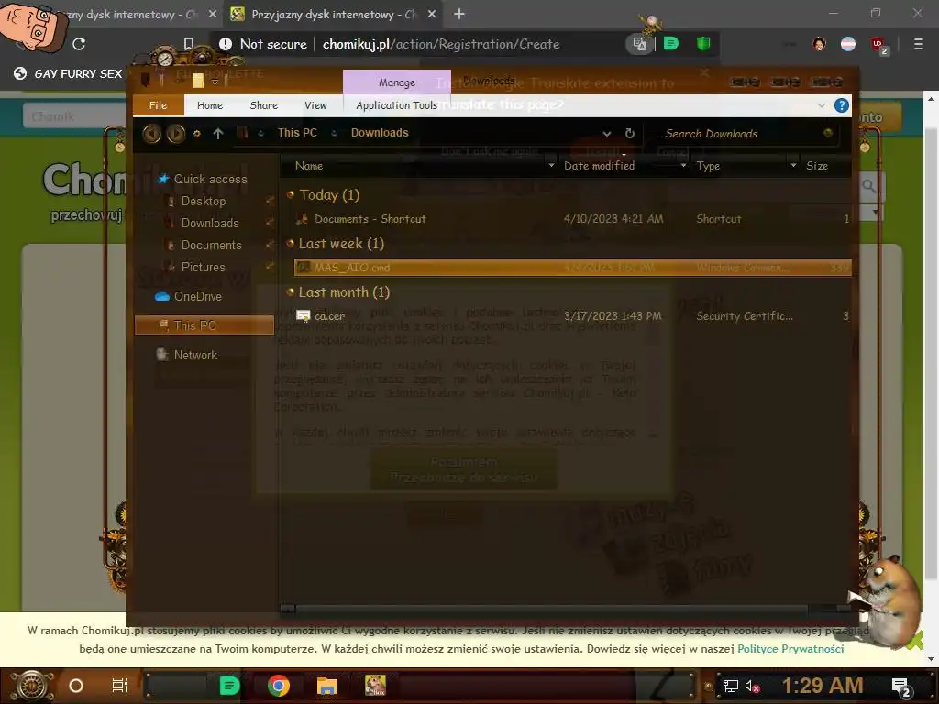Click This PC in the breadcrumb path
This screenshot has width=939, height=704.
(297, 133)
